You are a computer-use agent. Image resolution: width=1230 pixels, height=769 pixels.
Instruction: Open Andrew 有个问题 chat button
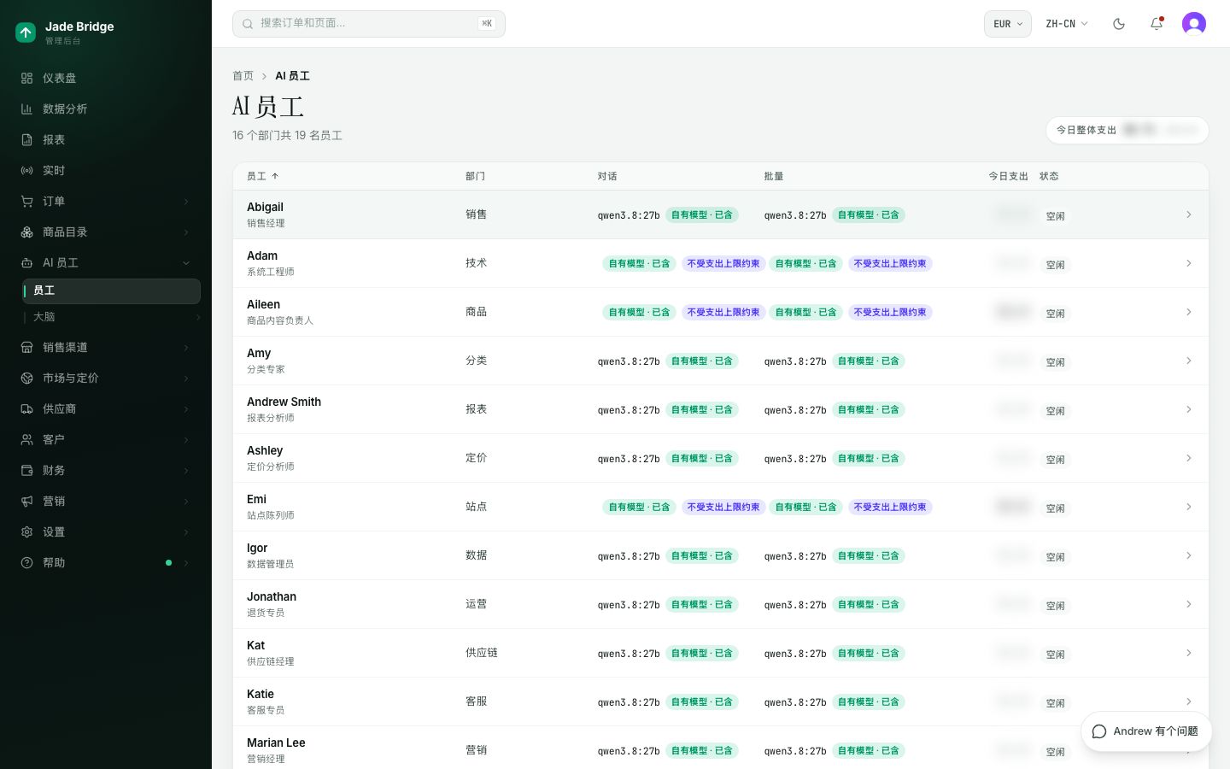[1145, 731]
